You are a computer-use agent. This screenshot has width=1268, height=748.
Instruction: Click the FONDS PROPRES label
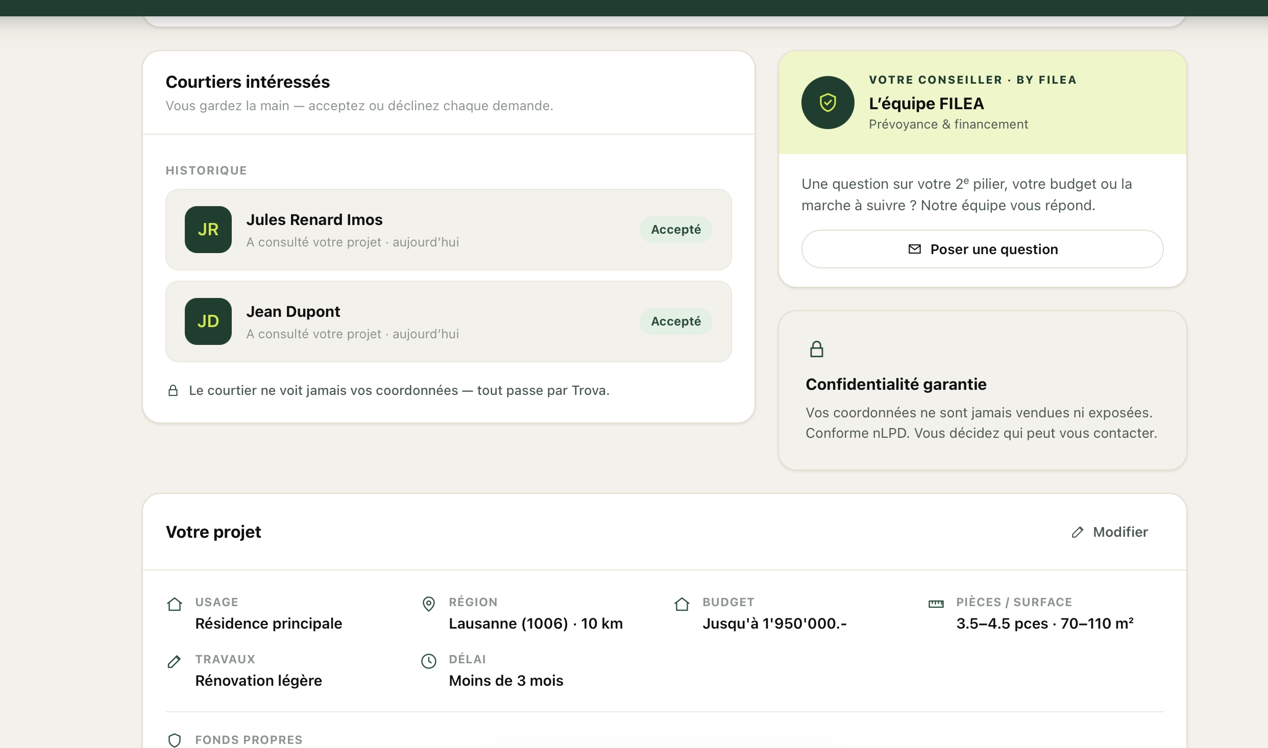coord(249,740)
